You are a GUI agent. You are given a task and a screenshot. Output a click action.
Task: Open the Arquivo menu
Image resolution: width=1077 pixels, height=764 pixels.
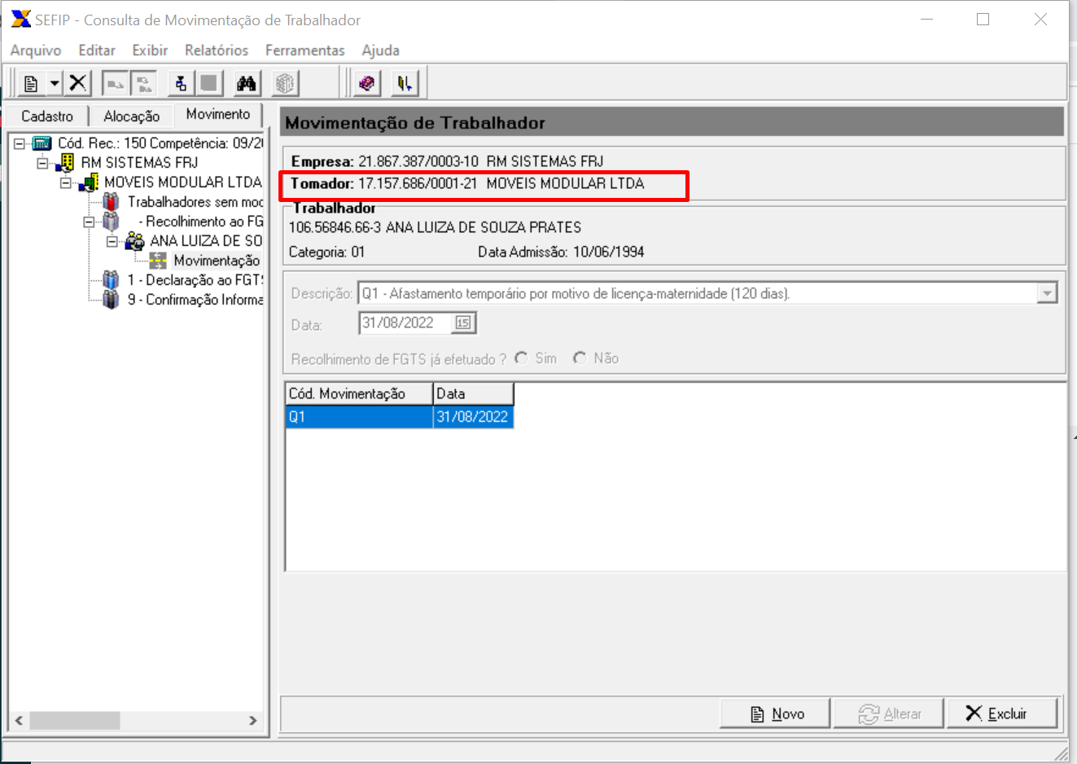tap(36, 50)
